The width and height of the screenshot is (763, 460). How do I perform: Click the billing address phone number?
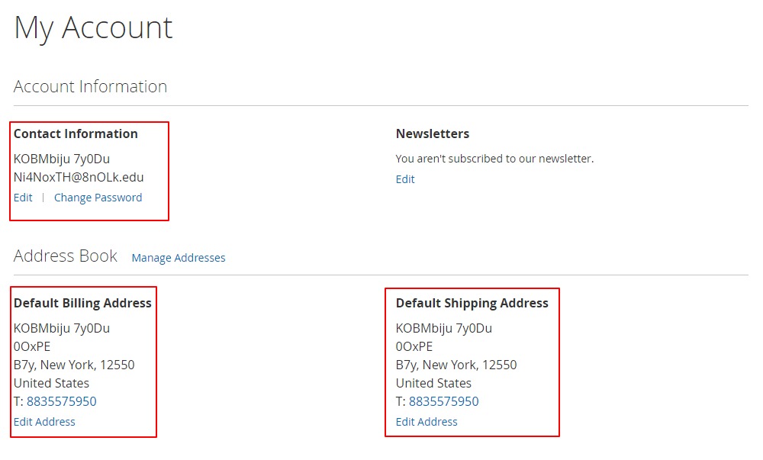pyautogui.click(x=62, y=402)
